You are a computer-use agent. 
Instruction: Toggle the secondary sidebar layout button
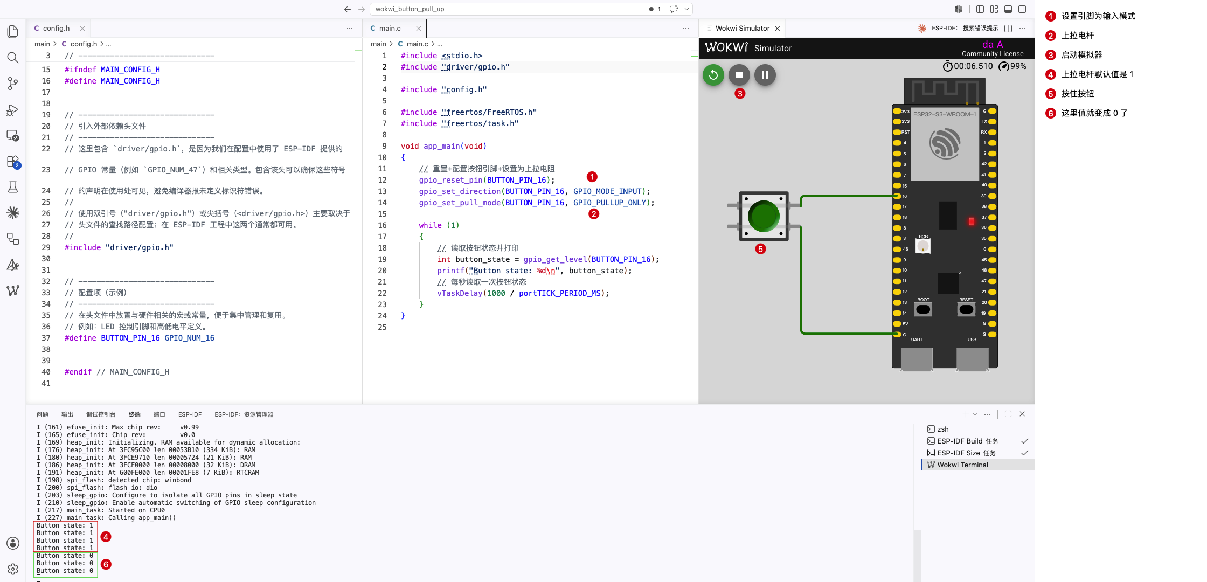point(1022,9)
